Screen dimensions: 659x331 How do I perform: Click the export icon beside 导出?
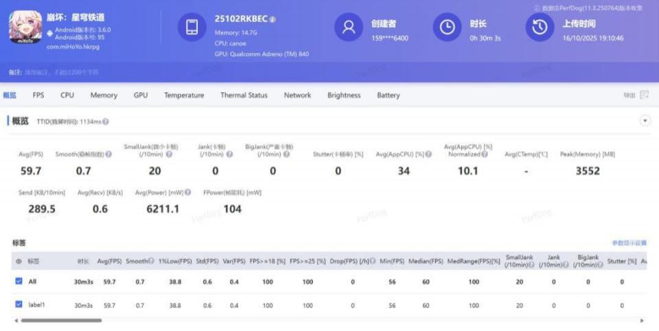644,95
